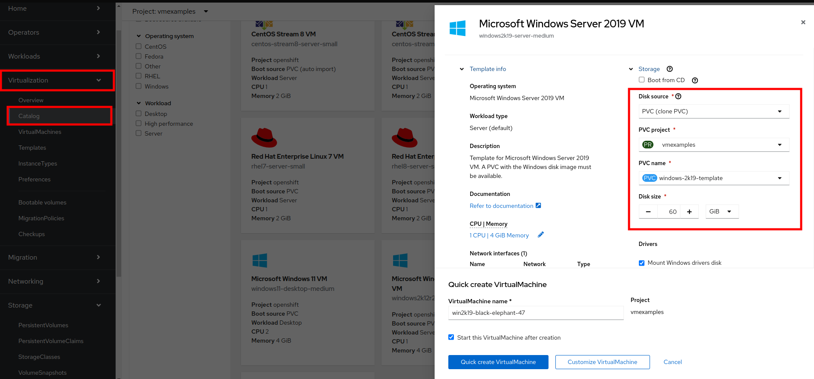Click the Quick create VirtualMachine button
This screenshot has height=379, width=814.
[x=498, y=362]
